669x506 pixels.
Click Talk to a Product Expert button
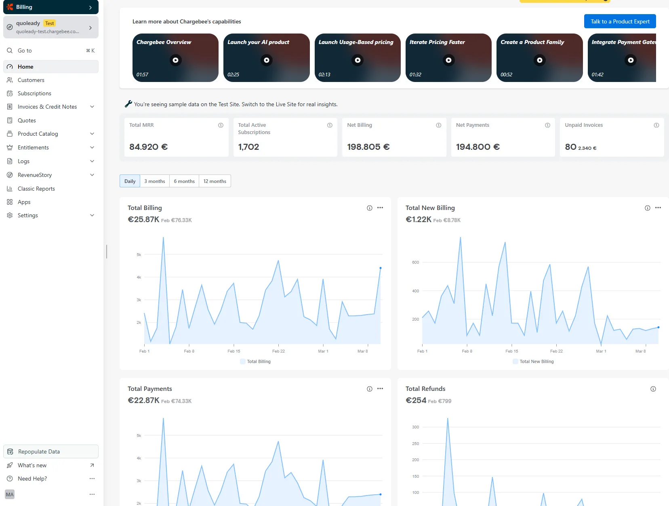click(x=620, y=21)
